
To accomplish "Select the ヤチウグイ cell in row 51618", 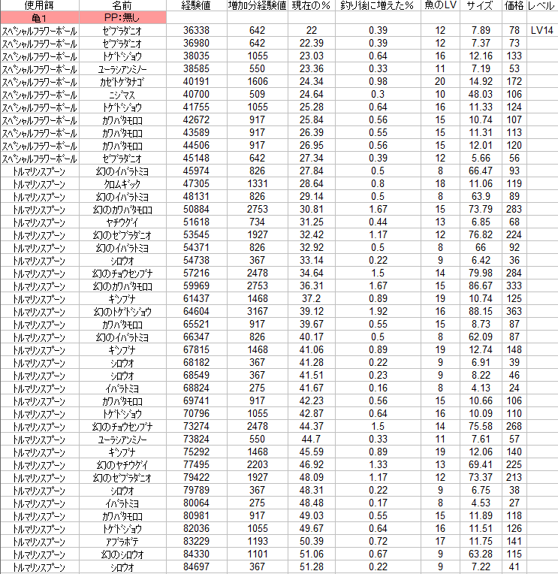I will (x=122, y=222).
